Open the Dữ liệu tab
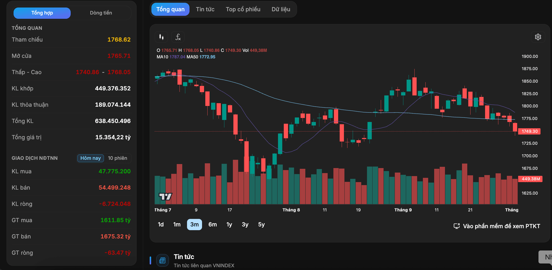The width and height of the screenshot is (552, 270). click(x=281, y=9)
